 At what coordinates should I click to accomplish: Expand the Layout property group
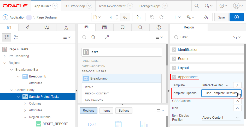174,68
